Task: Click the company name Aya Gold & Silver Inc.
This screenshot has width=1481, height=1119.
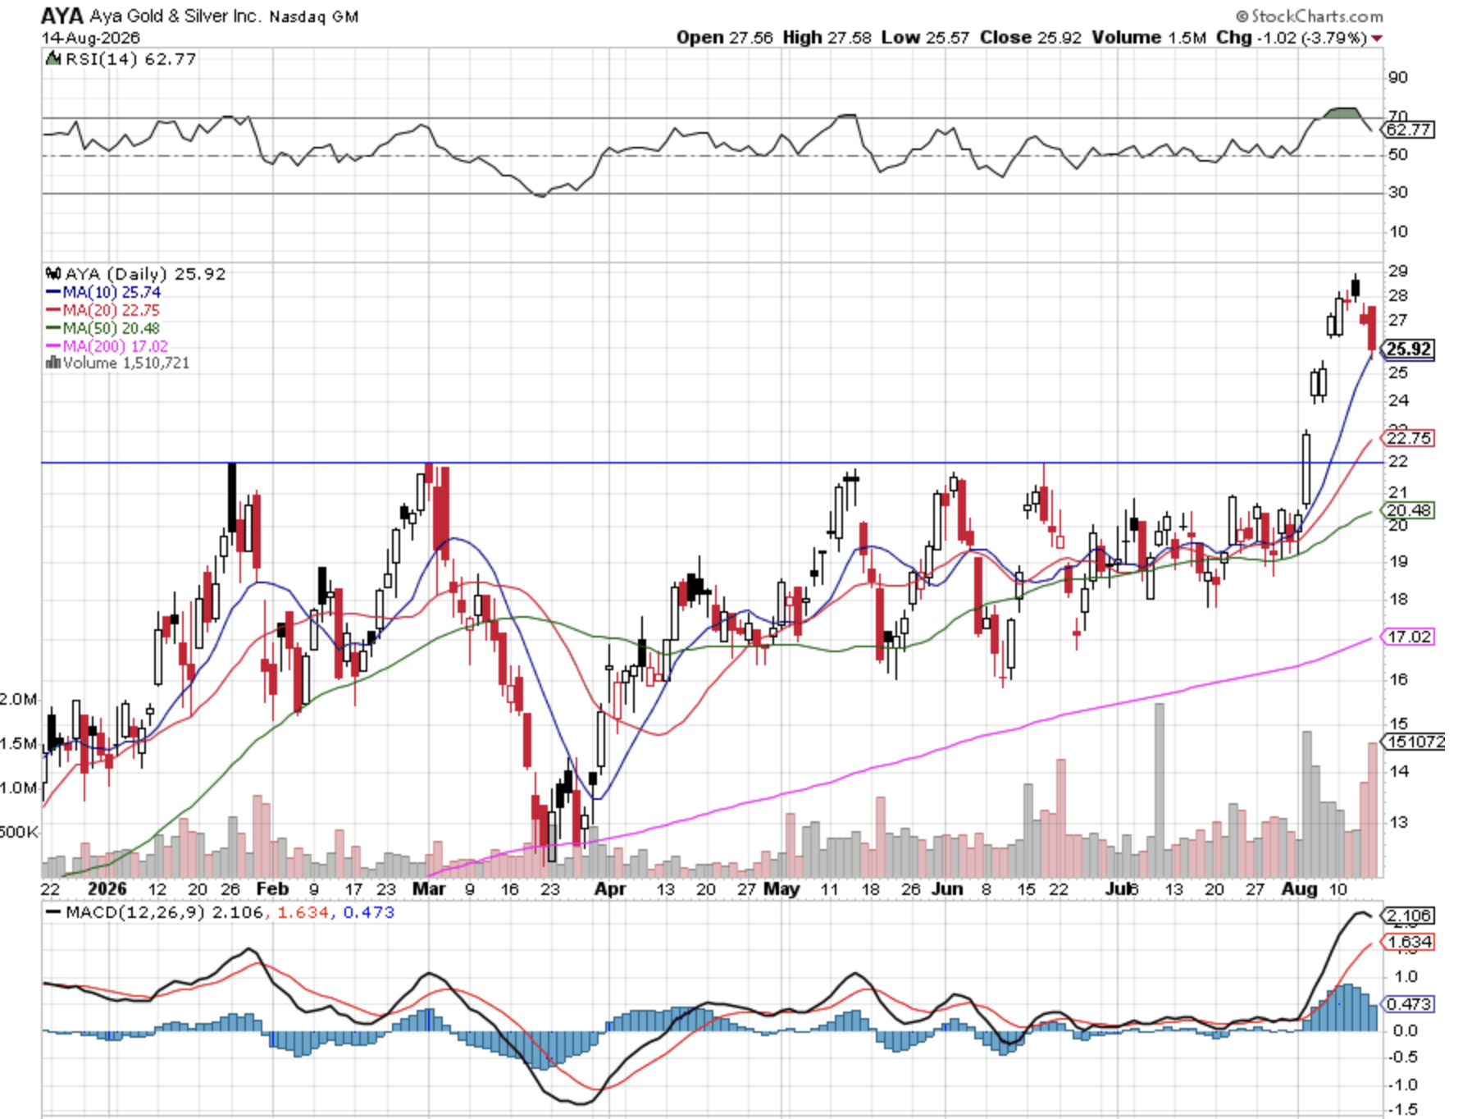Action: (175, 16)
